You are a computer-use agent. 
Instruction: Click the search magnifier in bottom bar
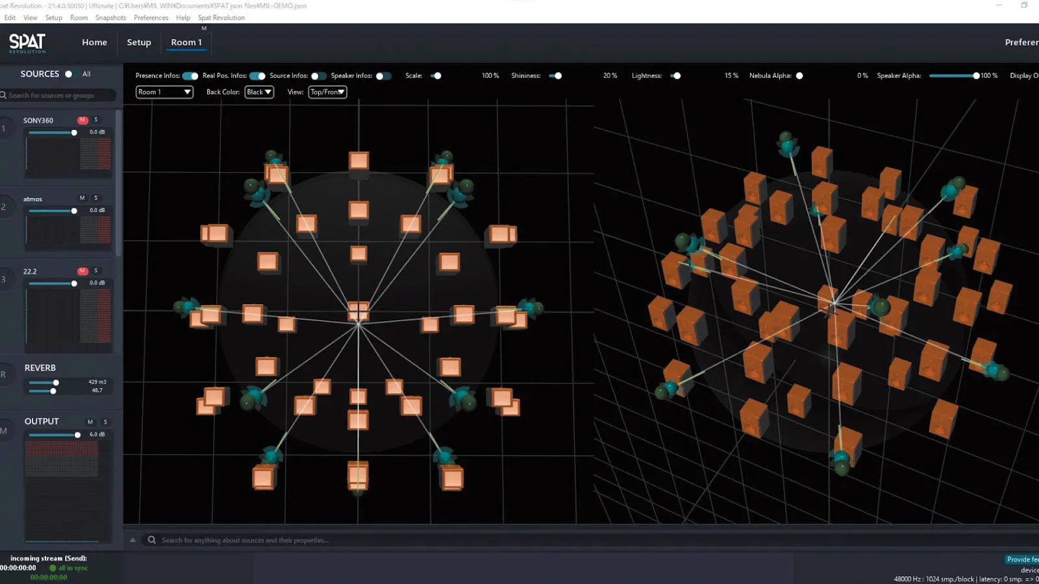pos(151,540)
